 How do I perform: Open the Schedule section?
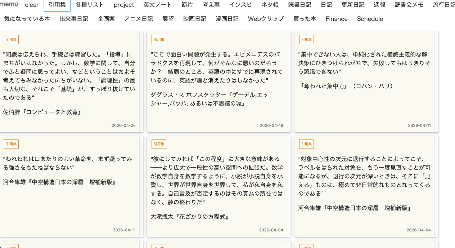click(x=370, y=19)
